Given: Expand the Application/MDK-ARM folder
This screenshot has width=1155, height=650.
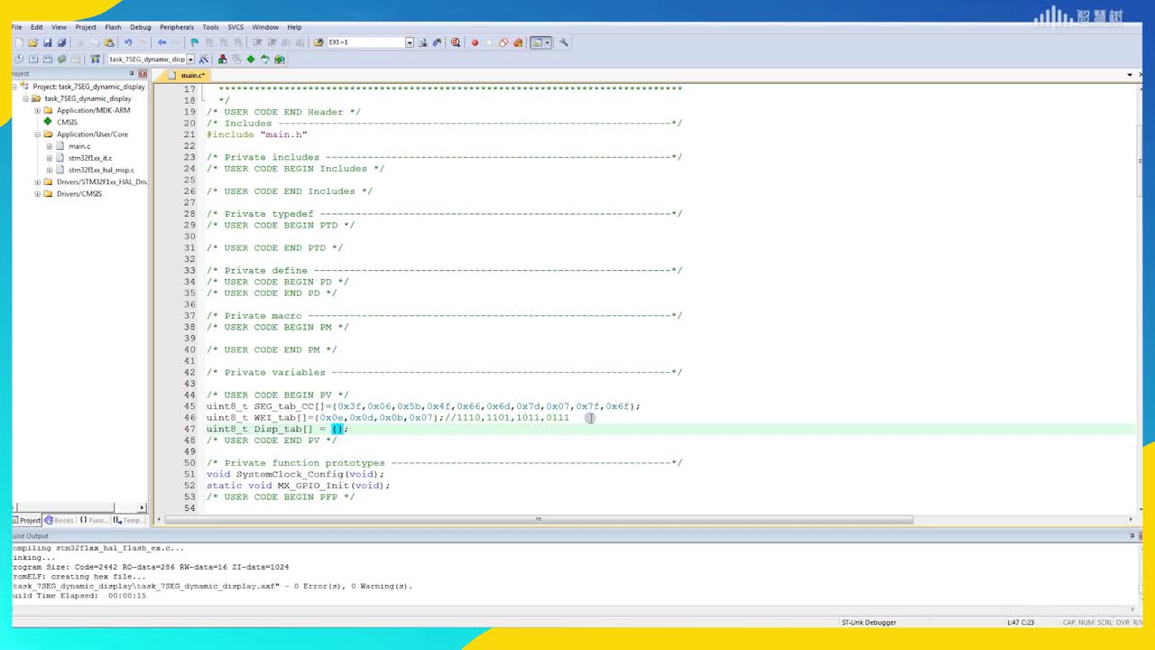Looking at the screenshot, I should point(37,110).
